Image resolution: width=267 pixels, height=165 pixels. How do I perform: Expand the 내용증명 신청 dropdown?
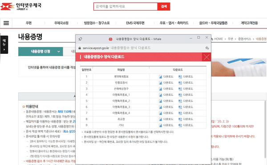coord(40,52)
